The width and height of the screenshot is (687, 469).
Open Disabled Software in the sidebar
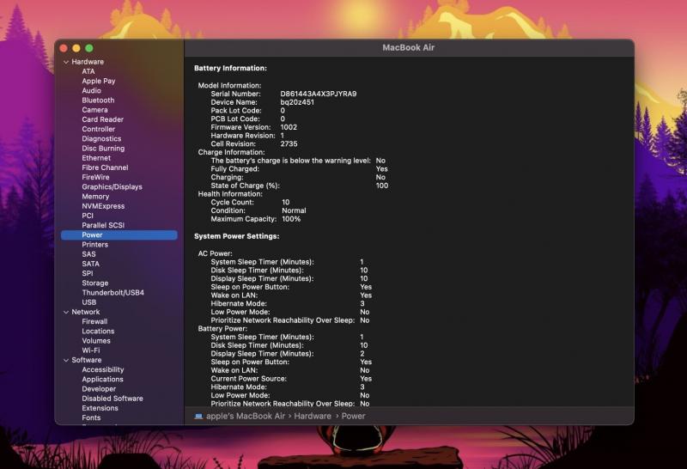coord(112,399)
